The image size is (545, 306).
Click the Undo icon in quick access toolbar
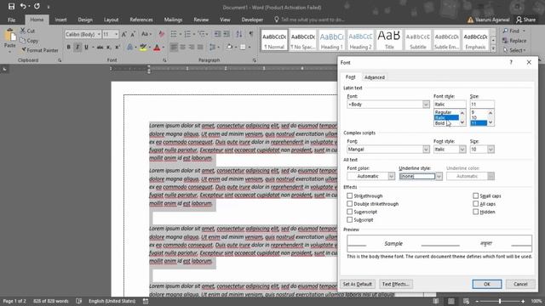click(x=23, y=6)
